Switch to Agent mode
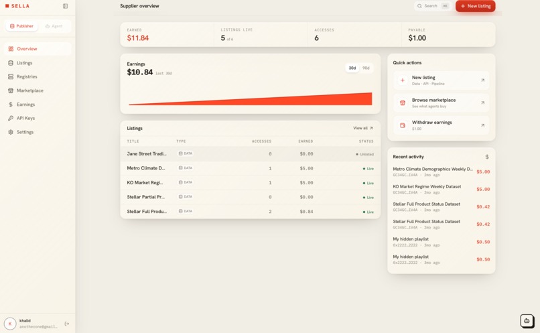The image size is (540, 333). [x=54, y=26]
